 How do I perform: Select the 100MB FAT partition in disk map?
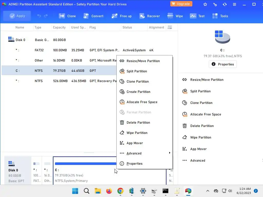[x=36, y=171]
